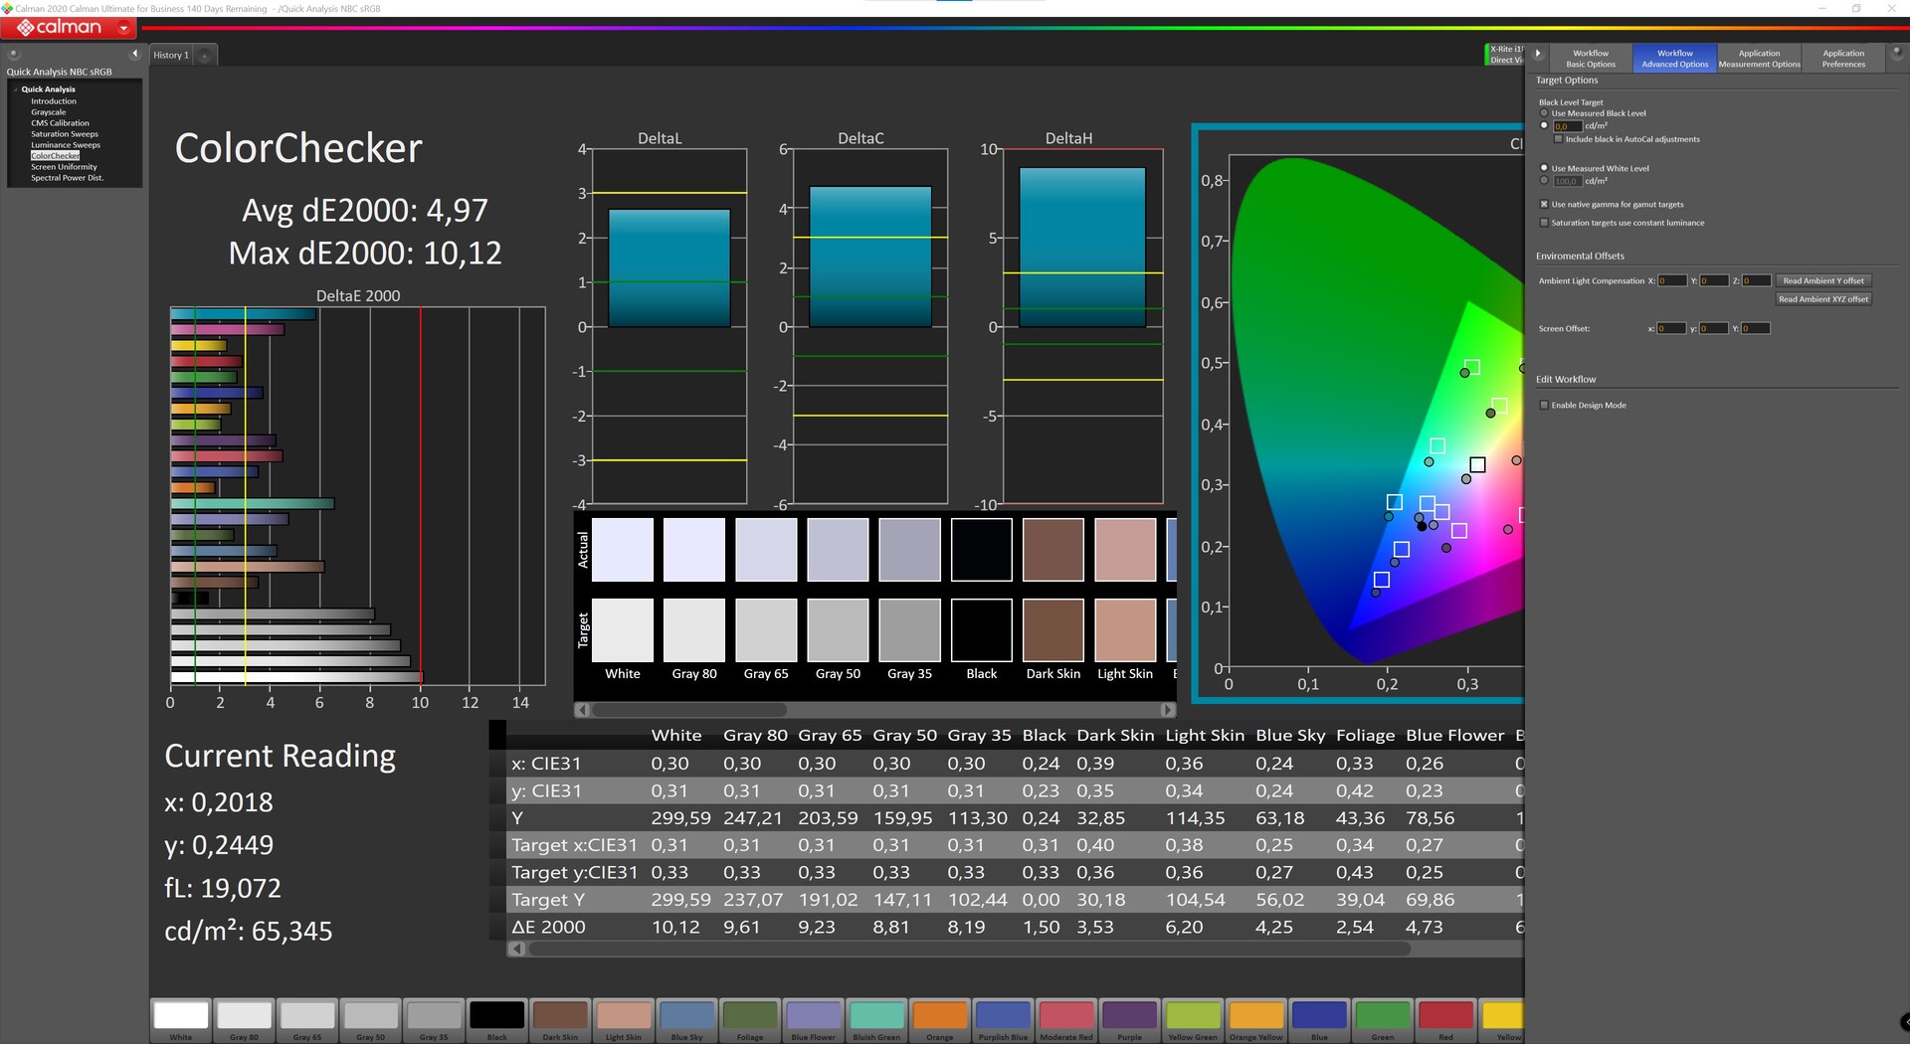The height and width of the screenshot is (1044, 1910).
Task: Click the X-Rite i1 meter status indicator
Action: 1505,55
